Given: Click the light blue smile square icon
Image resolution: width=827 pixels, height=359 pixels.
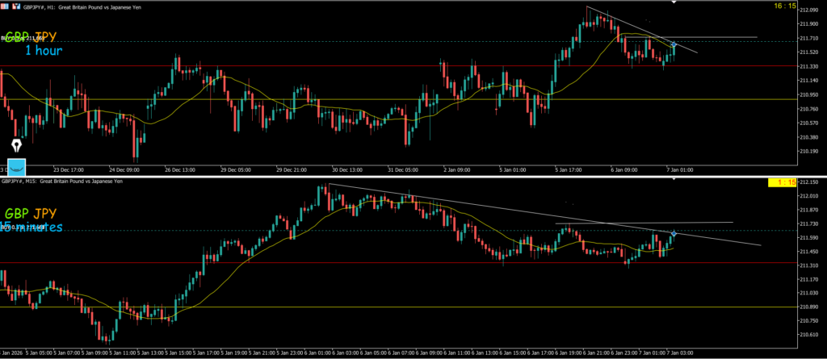Looking at the screenshot, I should pyautogui.click(x=17, y=167).
